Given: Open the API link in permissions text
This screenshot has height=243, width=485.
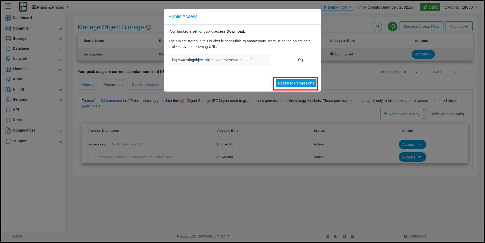Looking at the screenshot, I should pyautogui.click(x=130, y=101).
